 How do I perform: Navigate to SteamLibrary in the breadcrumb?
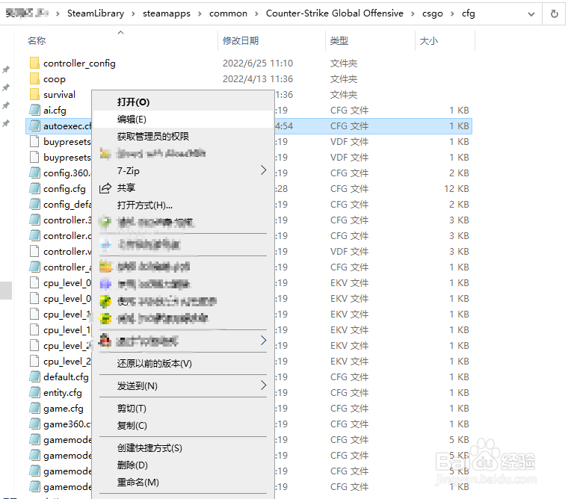click(96, 13)
